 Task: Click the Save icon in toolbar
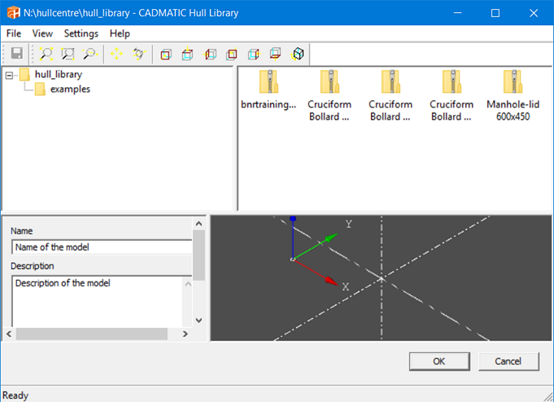pyautogui.click(x=15, y=55)
